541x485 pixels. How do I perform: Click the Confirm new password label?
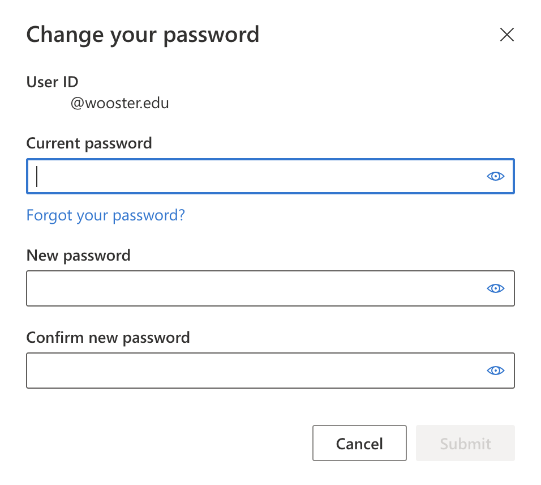108,338
